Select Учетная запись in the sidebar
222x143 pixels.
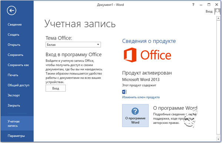[17, 123]
